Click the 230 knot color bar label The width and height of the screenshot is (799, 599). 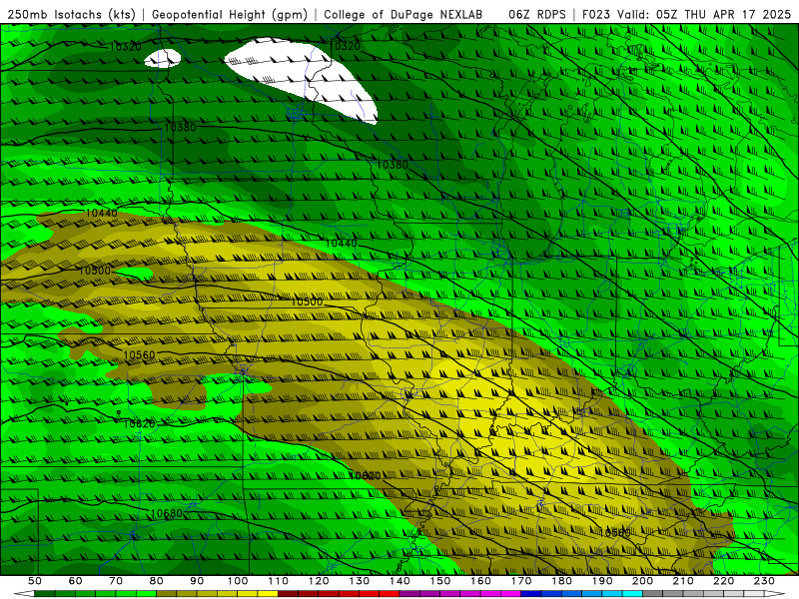pos(764,581)
